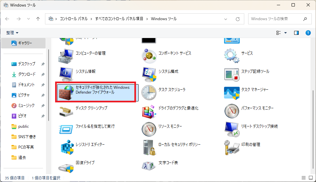Click すべてのコントロール パネル項目 breadcrumb
Screen dimensions: 316x182
coord(119,19)
